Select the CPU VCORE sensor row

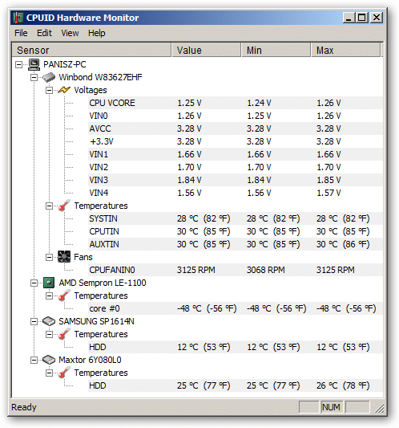(x=236, y=103)
